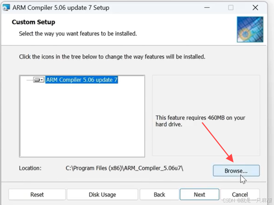Select the ARM Compiler 5.06 update 7 feature
The width and height of the screenshot is (274, 205).
click(82, 80)
